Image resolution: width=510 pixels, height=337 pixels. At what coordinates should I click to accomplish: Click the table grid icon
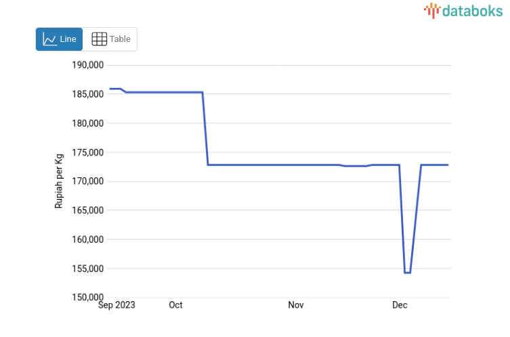(x=99, y=39)
